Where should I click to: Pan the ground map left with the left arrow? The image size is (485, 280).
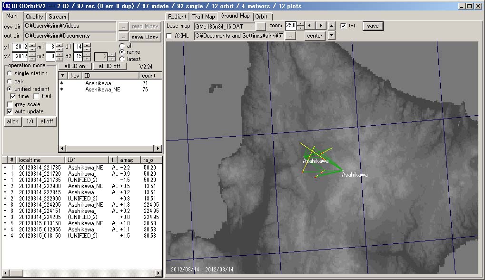(x=310, y=26)
